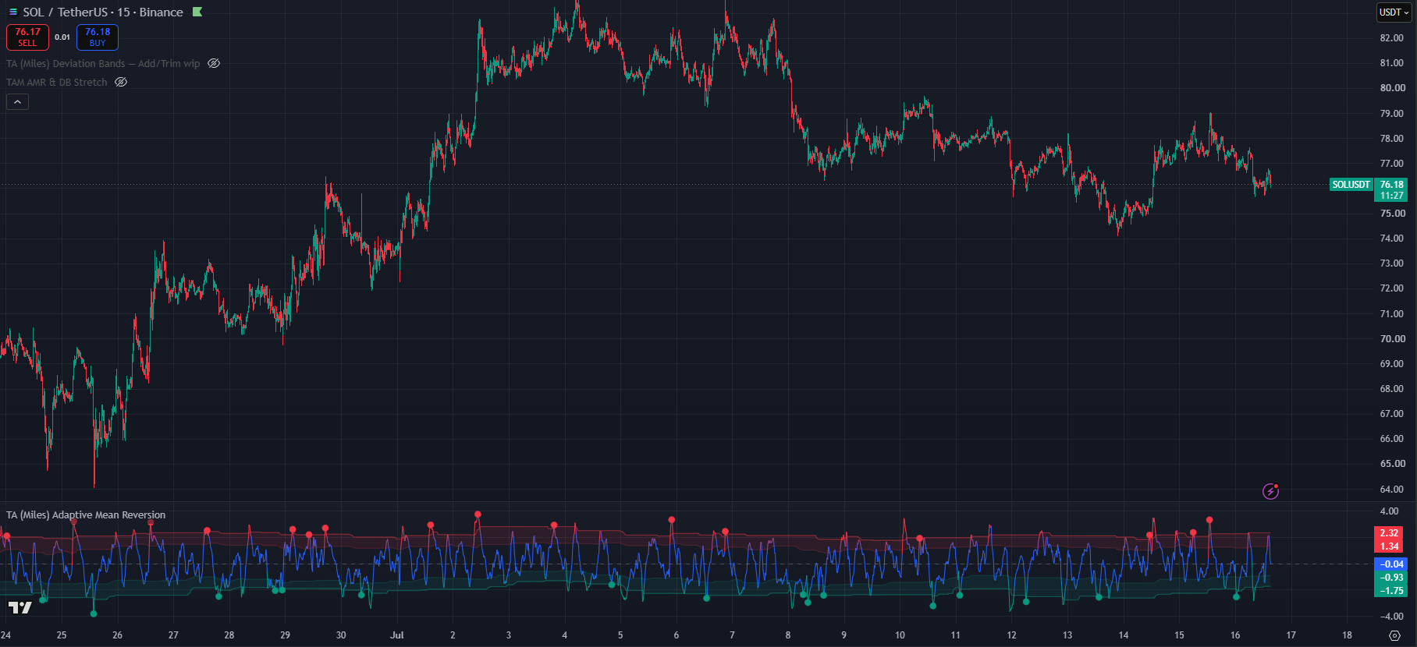Select the TA (Miles) Adaptive Mean Reversion label
Screen dimensions: 1417x647
point(86,515)
